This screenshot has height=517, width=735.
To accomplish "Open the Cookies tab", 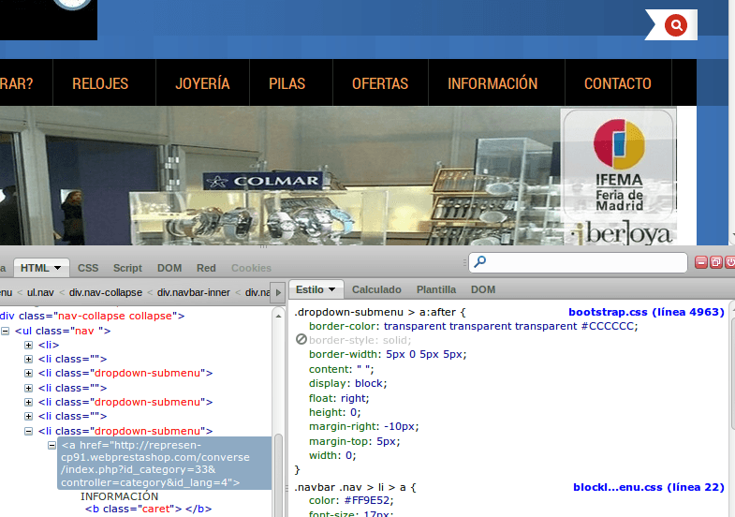I will (251, 268).
